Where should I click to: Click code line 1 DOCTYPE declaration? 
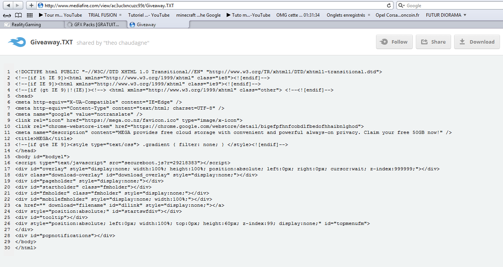pos(199,72)
